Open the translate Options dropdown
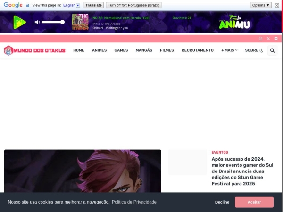 (x=261, y=5)
